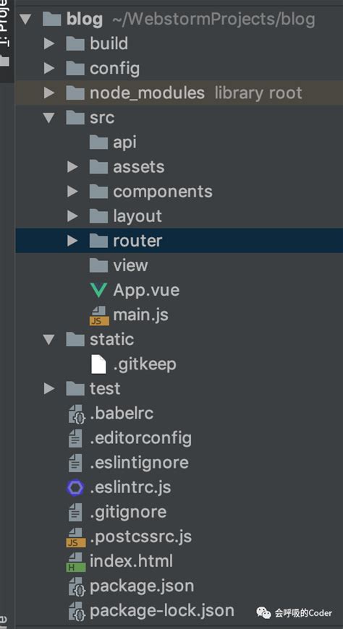The width and height of the screenshot is (343, 629).
Task: Collapse the src folder arrow
Action: [49, 118]
